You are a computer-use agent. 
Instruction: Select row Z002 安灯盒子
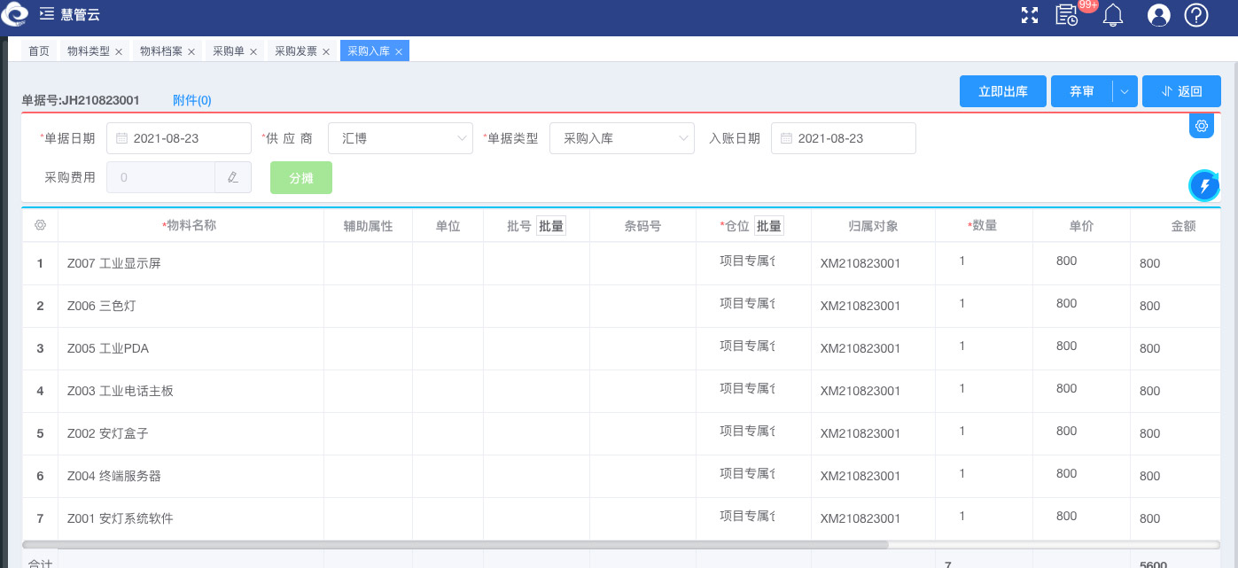pyautogui.click(x=620, y=433)
